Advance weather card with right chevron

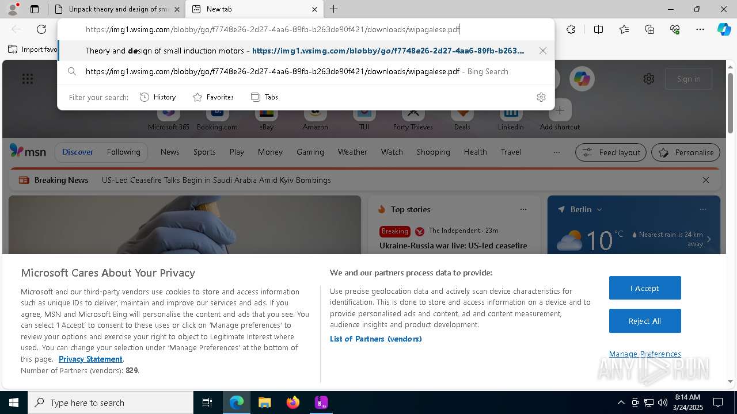coord(709,239)
